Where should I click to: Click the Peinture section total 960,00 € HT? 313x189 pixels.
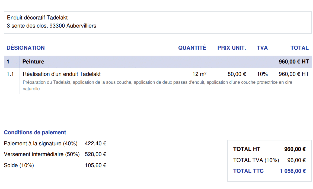pyautogui.click(x=293, y=62)
